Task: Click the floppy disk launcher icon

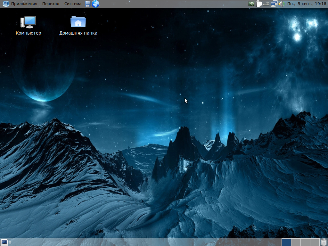Action: 88,4
